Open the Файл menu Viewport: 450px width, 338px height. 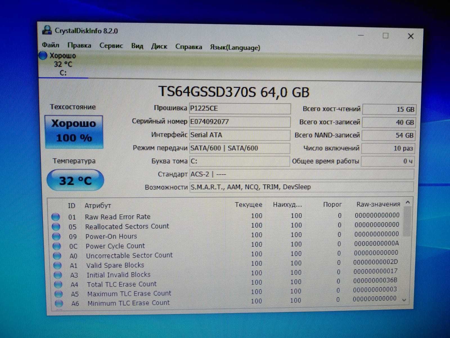pyautogui.click(x=50, y=45)
